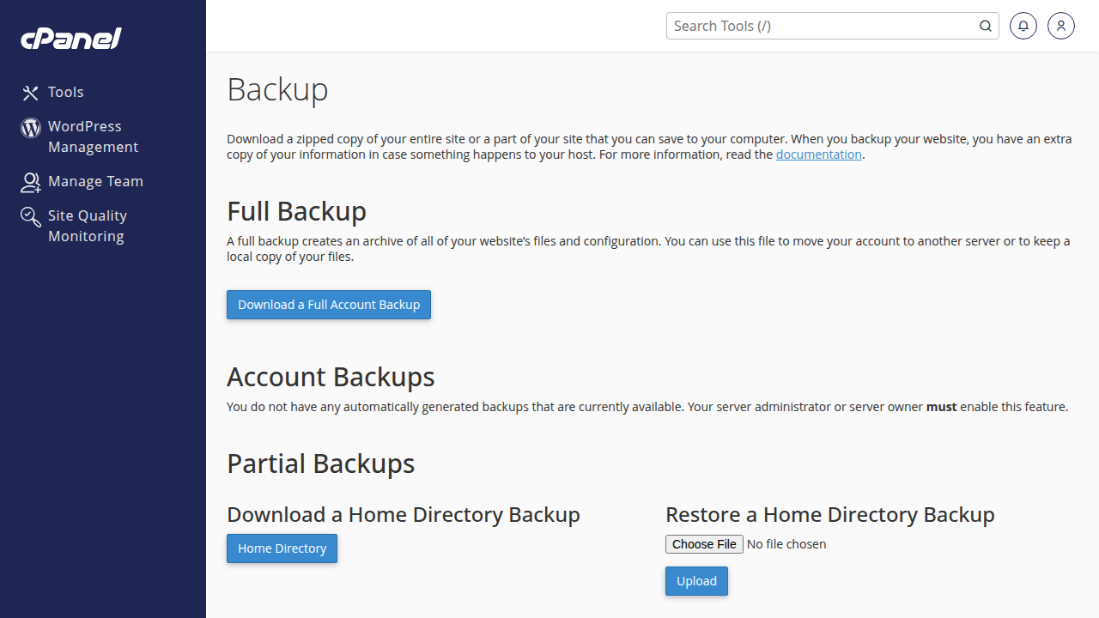Click the WordPress logo icon in sidebar
The width and height of the screenshot is (1099, 618).
31,128
